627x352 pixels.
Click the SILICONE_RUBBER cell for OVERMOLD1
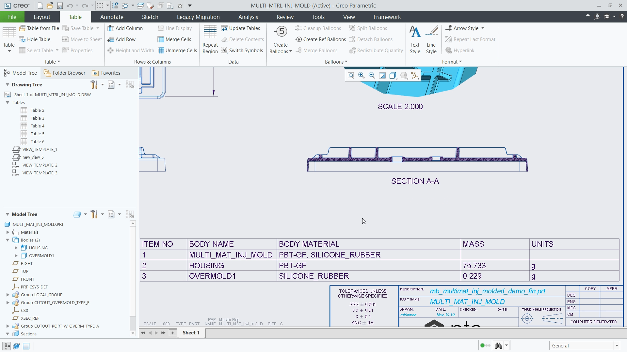[x=369, y=276]
